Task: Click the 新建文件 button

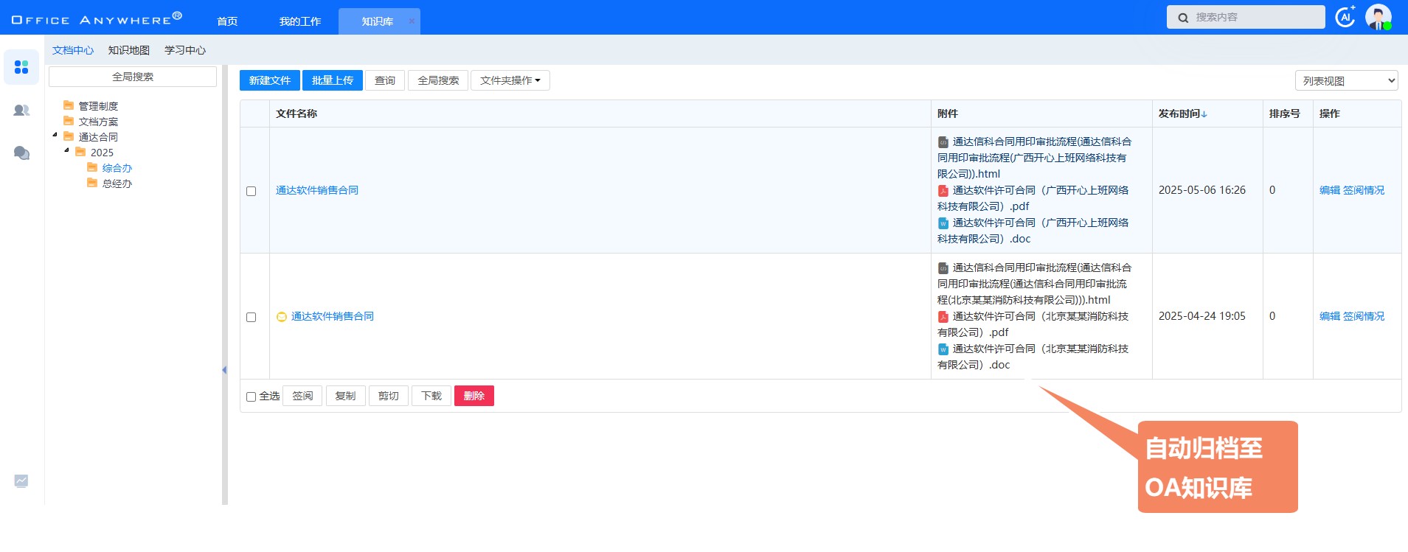Action: [270, 80]
